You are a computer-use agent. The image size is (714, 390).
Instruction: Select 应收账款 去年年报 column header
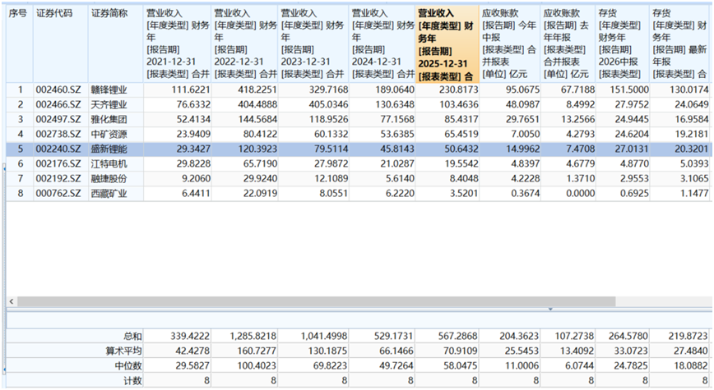568,44
